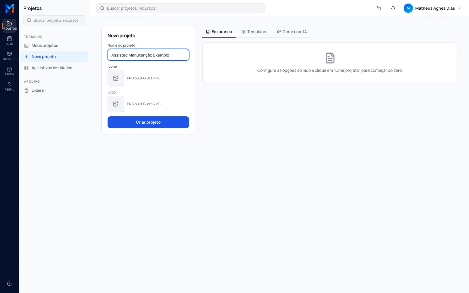Go to Meus projetos
Viewport: 469px width, 293px height.
point(55,45)
